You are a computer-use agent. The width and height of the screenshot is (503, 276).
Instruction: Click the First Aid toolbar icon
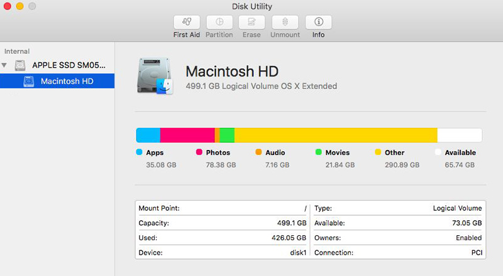(x=186, y=22)
